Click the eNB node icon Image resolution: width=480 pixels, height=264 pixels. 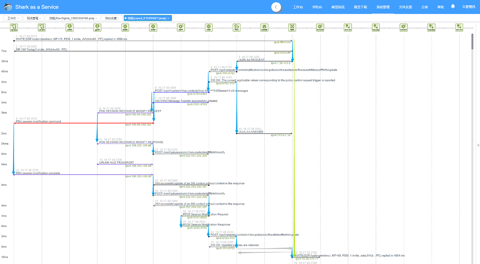click(x=69, y=28)
